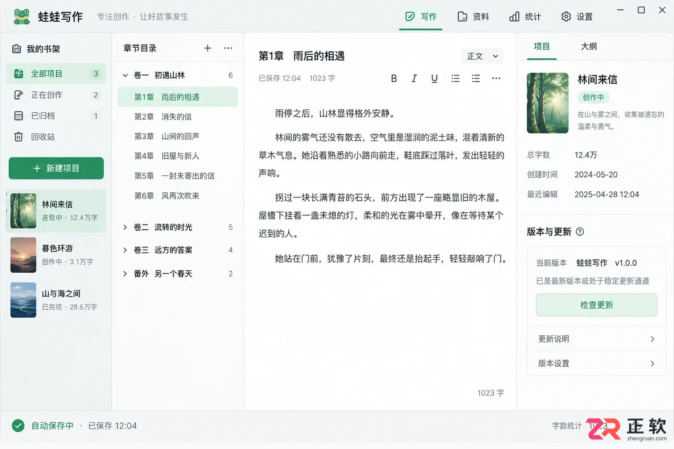
Task: Open chapter 第4章 旧屋与新人
Action: (178, 156)
